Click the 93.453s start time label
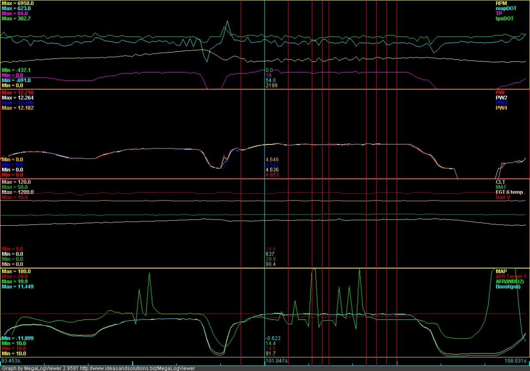This screenshot has height=371, width=530. [x=11, y=360]
